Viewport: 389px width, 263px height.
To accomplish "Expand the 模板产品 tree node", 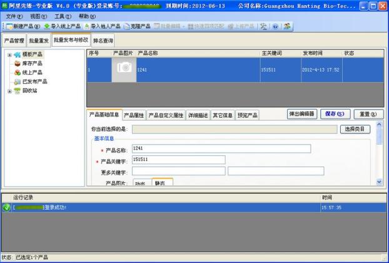I will (x=9, y=55).
